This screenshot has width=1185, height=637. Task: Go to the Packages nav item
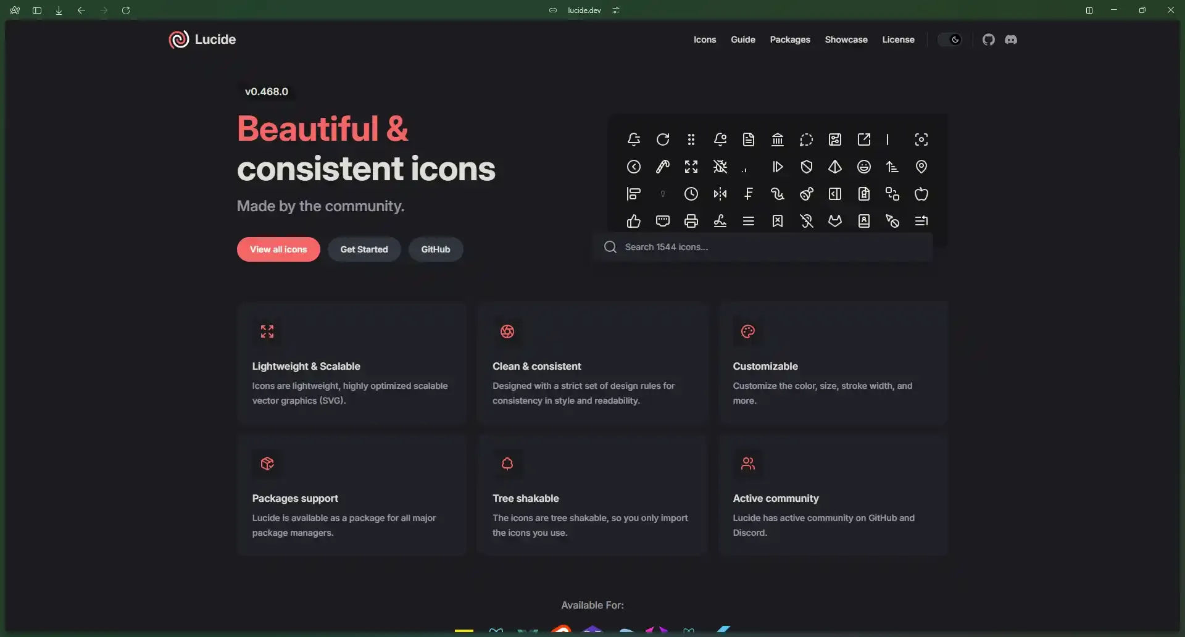coord(789,40)
